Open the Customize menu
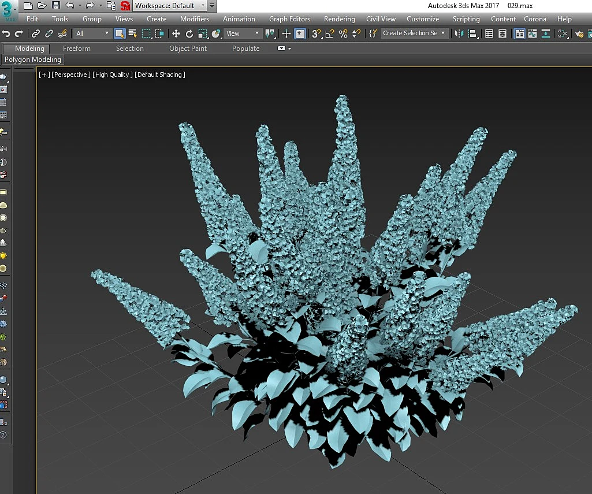Image resolution: width=592 pixels, height=494 pixels. coord(423,19)
